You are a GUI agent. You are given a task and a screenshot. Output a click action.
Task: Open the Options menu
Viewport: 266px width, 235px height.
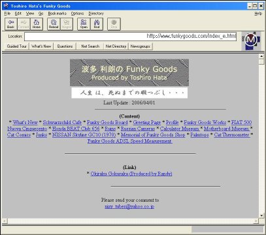pos(77,14)
